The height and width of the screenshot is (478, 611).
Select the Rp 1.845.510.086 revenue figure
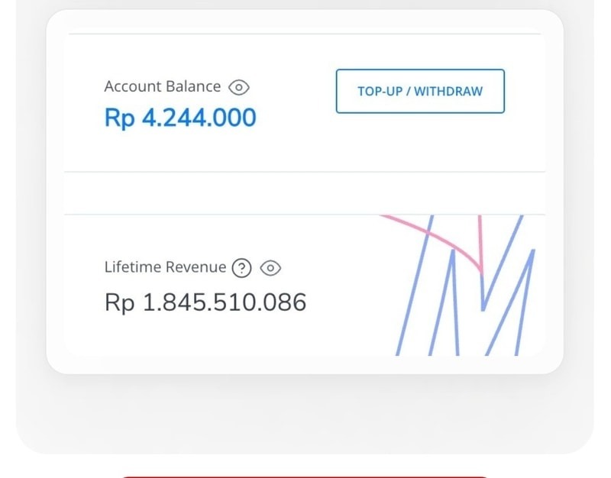(x=205, y=302)
